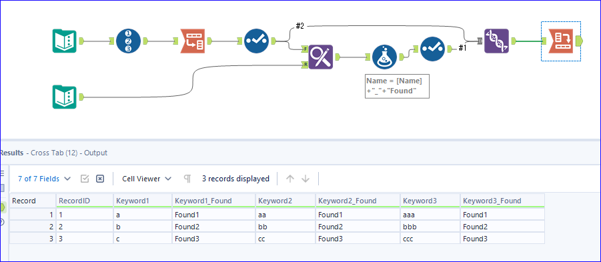This screenshot has height=262, width=601.
Task: Click the Find Replace F input anchor
Action: coord(305,49)
